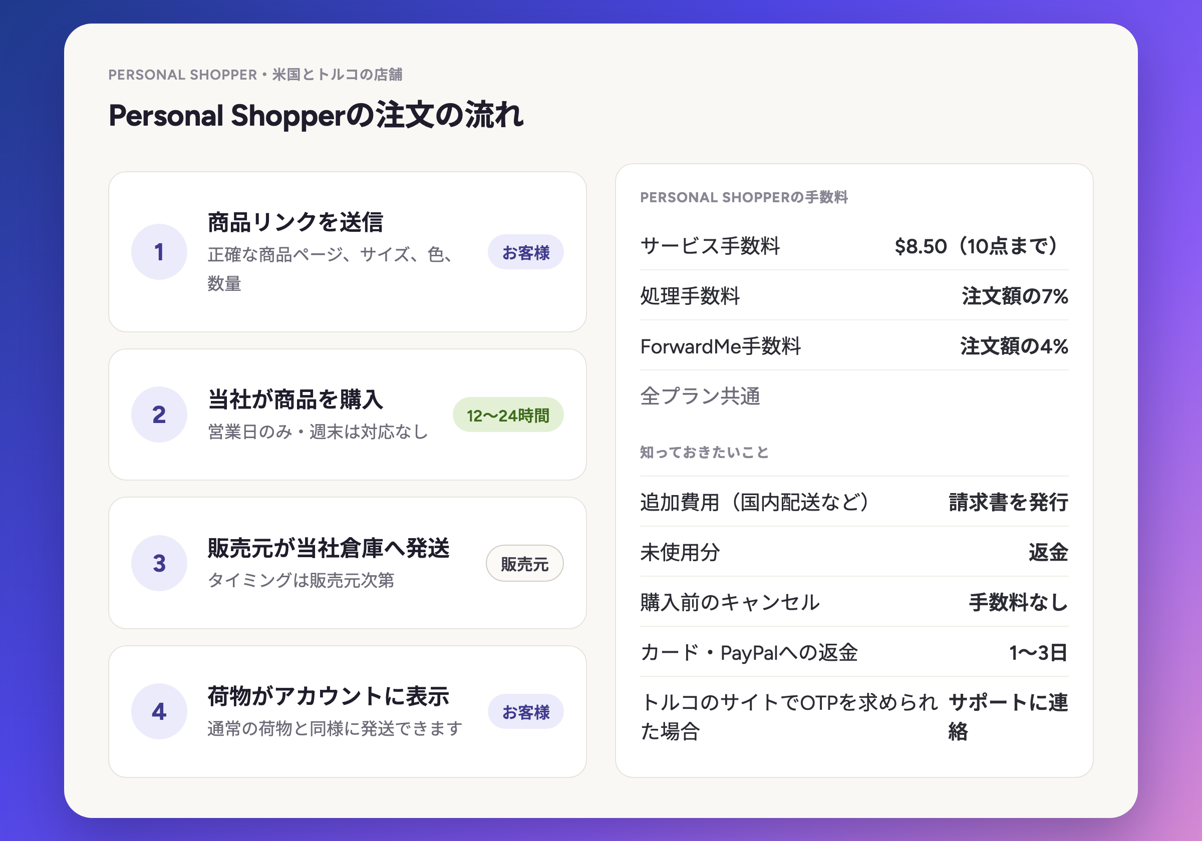Screen dimensions: 1202x841
Task: Click the PERSONAL SHOPPERの手数料 header
Action: [744, 197]
